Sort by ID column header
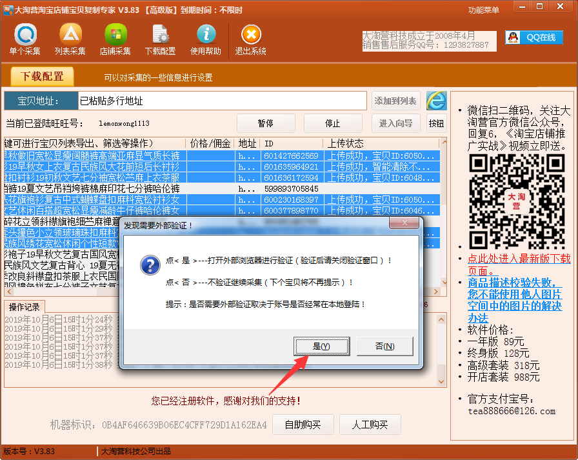This screenshot has width=578, height=460. tap(292, 143)
